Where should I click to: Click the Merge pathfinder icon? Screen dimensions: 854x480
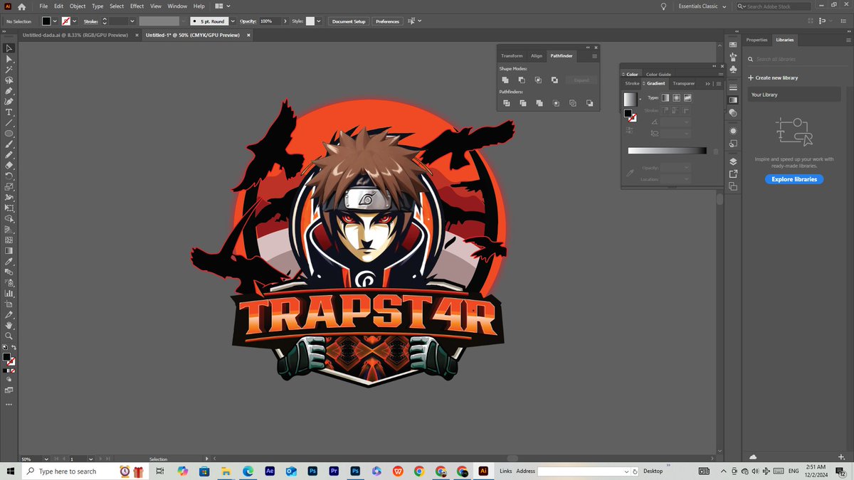(x=539, y=103)
